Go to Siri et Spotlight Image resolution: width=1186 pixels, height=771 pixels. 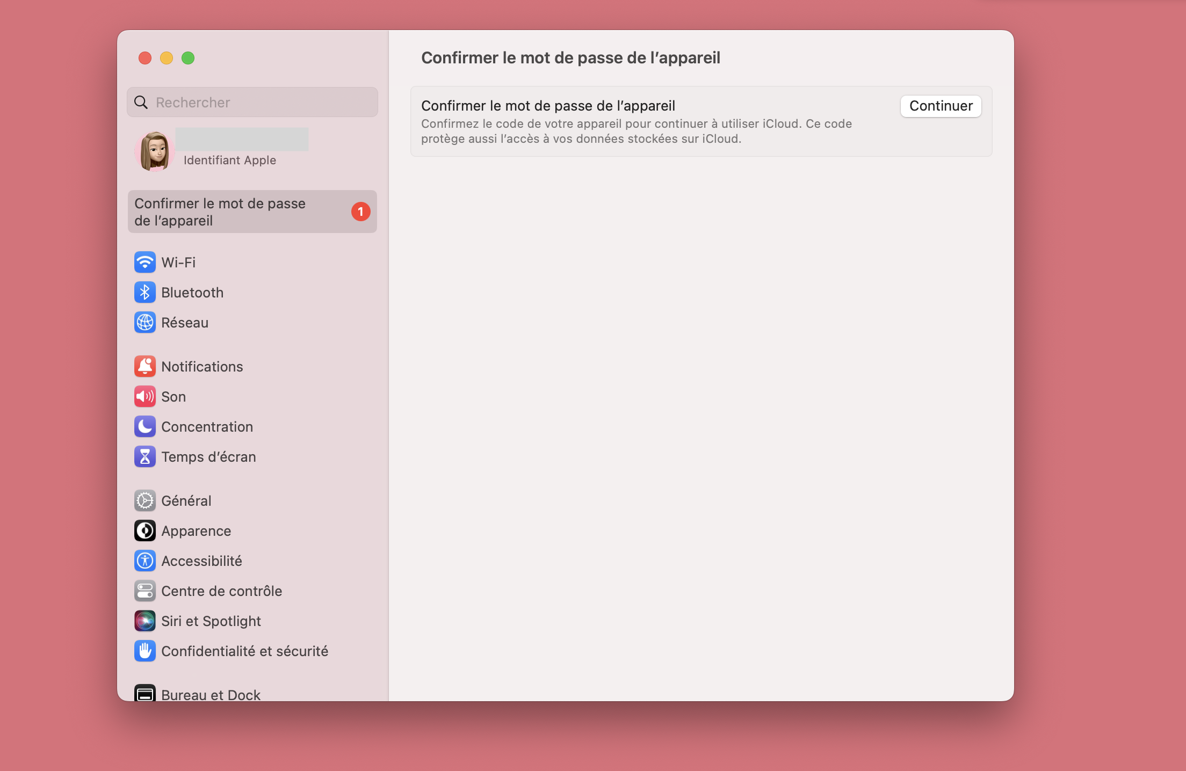click(x=211, y=621)
